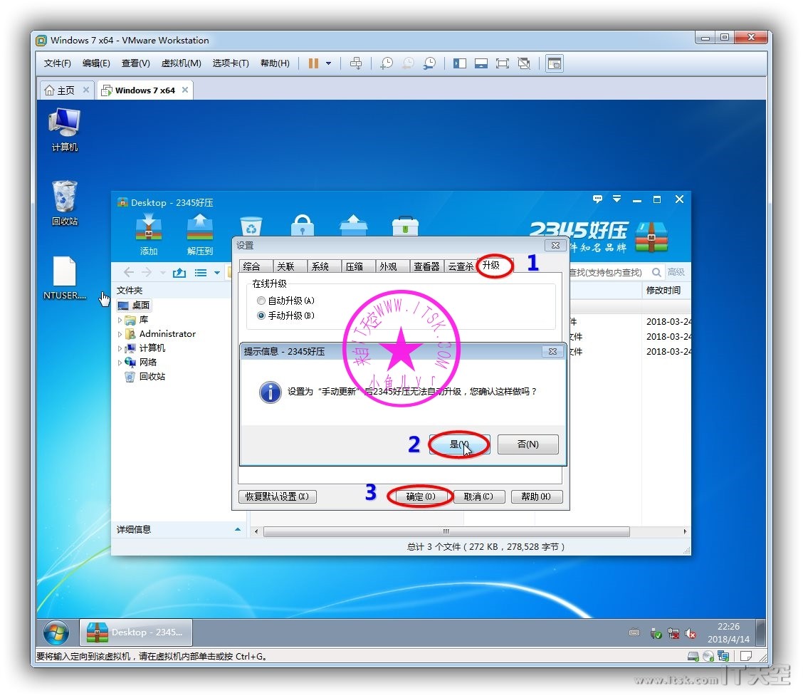Open the 虚拟机(M) menu

[x=181, y=63]
